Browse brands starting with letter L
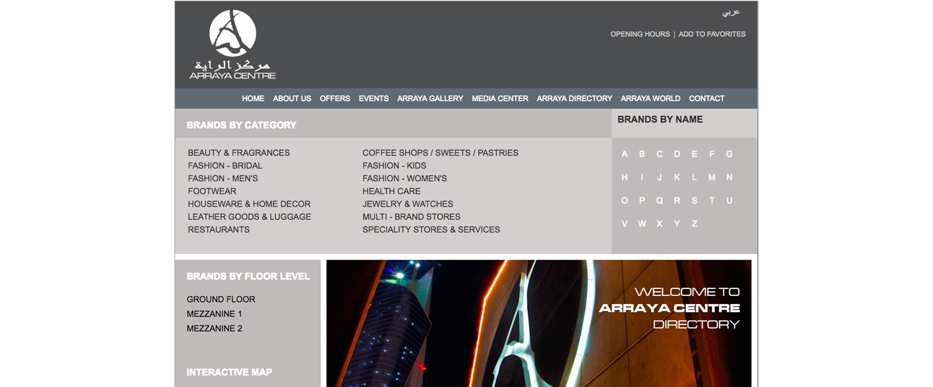Image resolution: width=933 pixels, height=387 pixels. coord(694,177)
